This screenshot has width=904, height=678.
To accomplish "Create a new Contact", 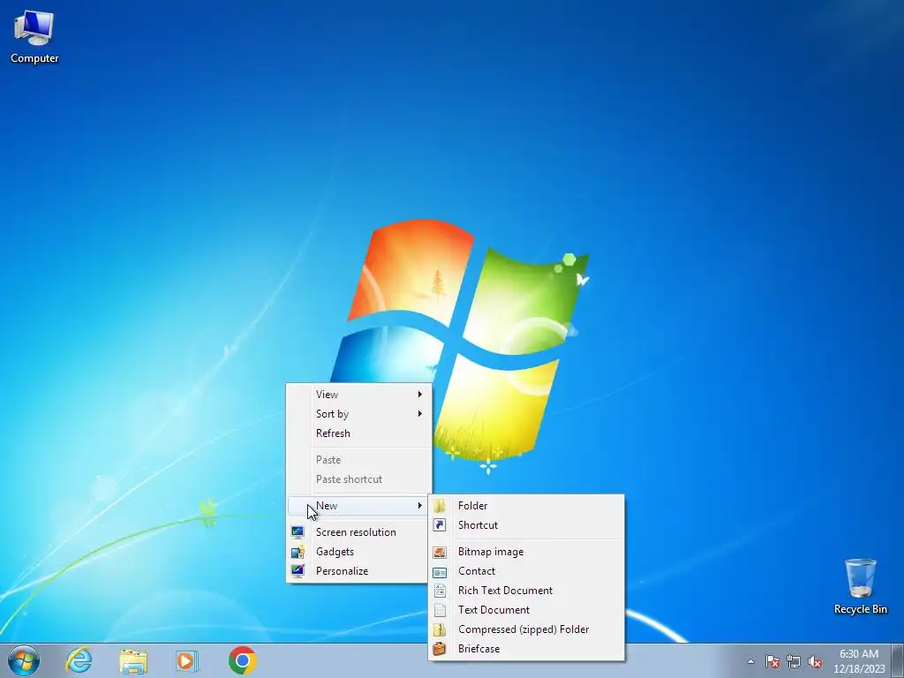I will click(526, 571).
